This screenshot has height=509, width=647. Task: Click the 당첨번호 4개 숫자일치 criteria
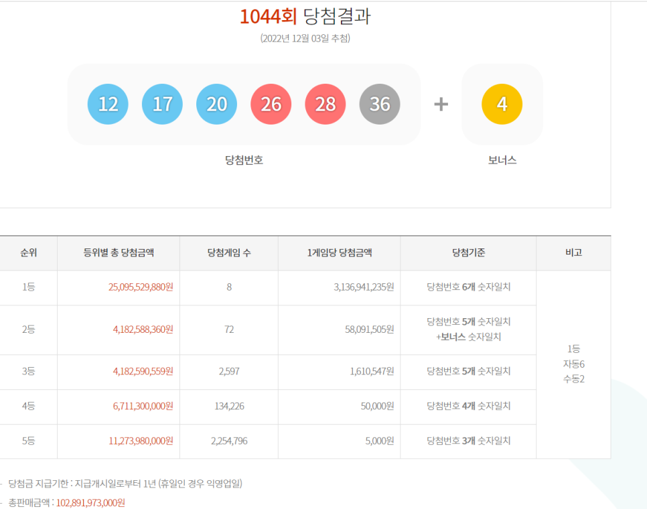click(468, 407)
